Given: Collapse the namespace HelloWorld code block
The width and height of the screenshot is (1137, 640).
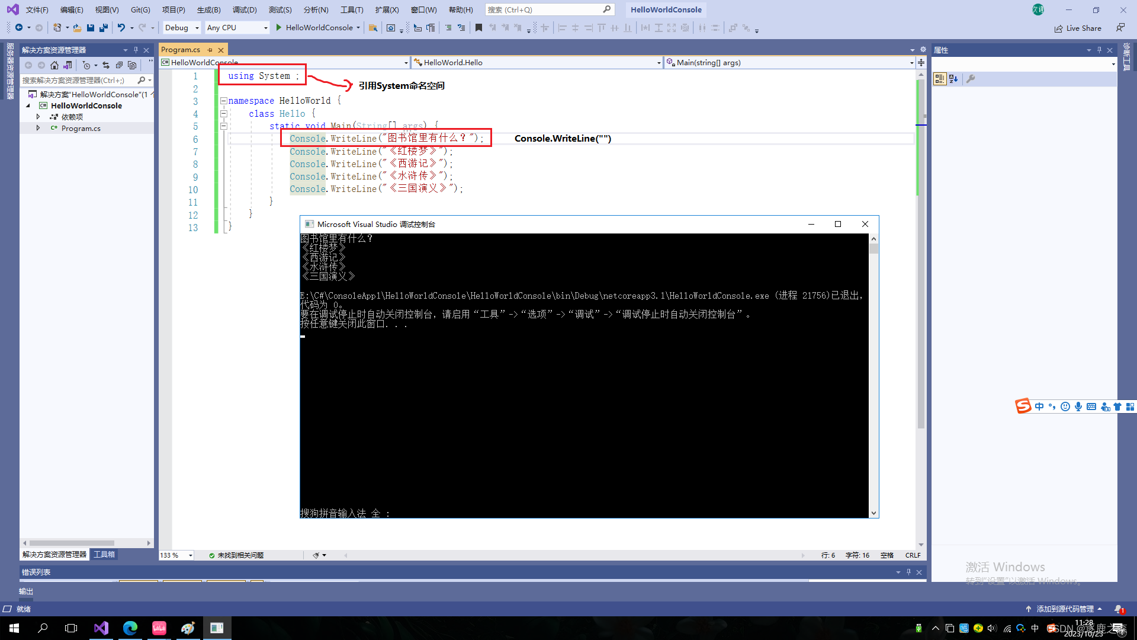Looking at the screenshot, I should pos(224,101).
